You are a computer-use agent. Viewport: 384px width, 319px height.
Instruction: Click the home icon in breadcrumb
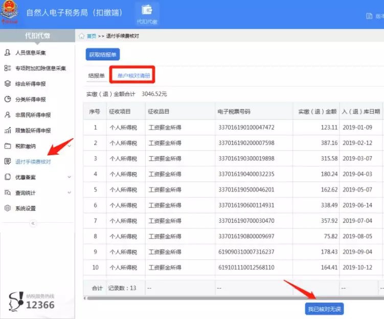pyautogui.click(x=81, y=36)
